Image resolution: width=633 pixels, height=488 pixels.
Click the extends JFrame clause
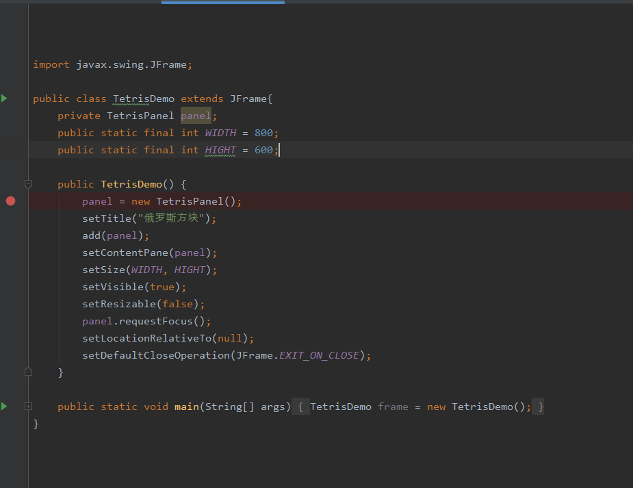[224, 99]
